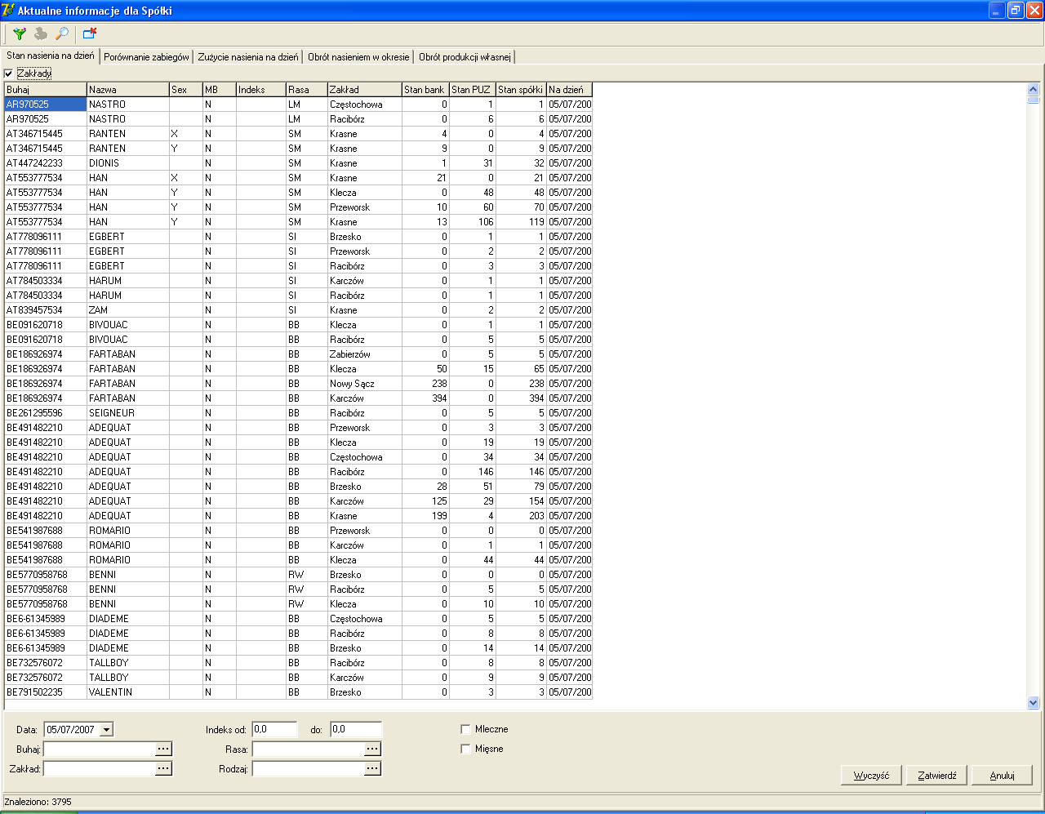Image resolution: width=1045 pixels, height=814 pixels.
Task: Select cell AT839457534
Action: [46, 310]
